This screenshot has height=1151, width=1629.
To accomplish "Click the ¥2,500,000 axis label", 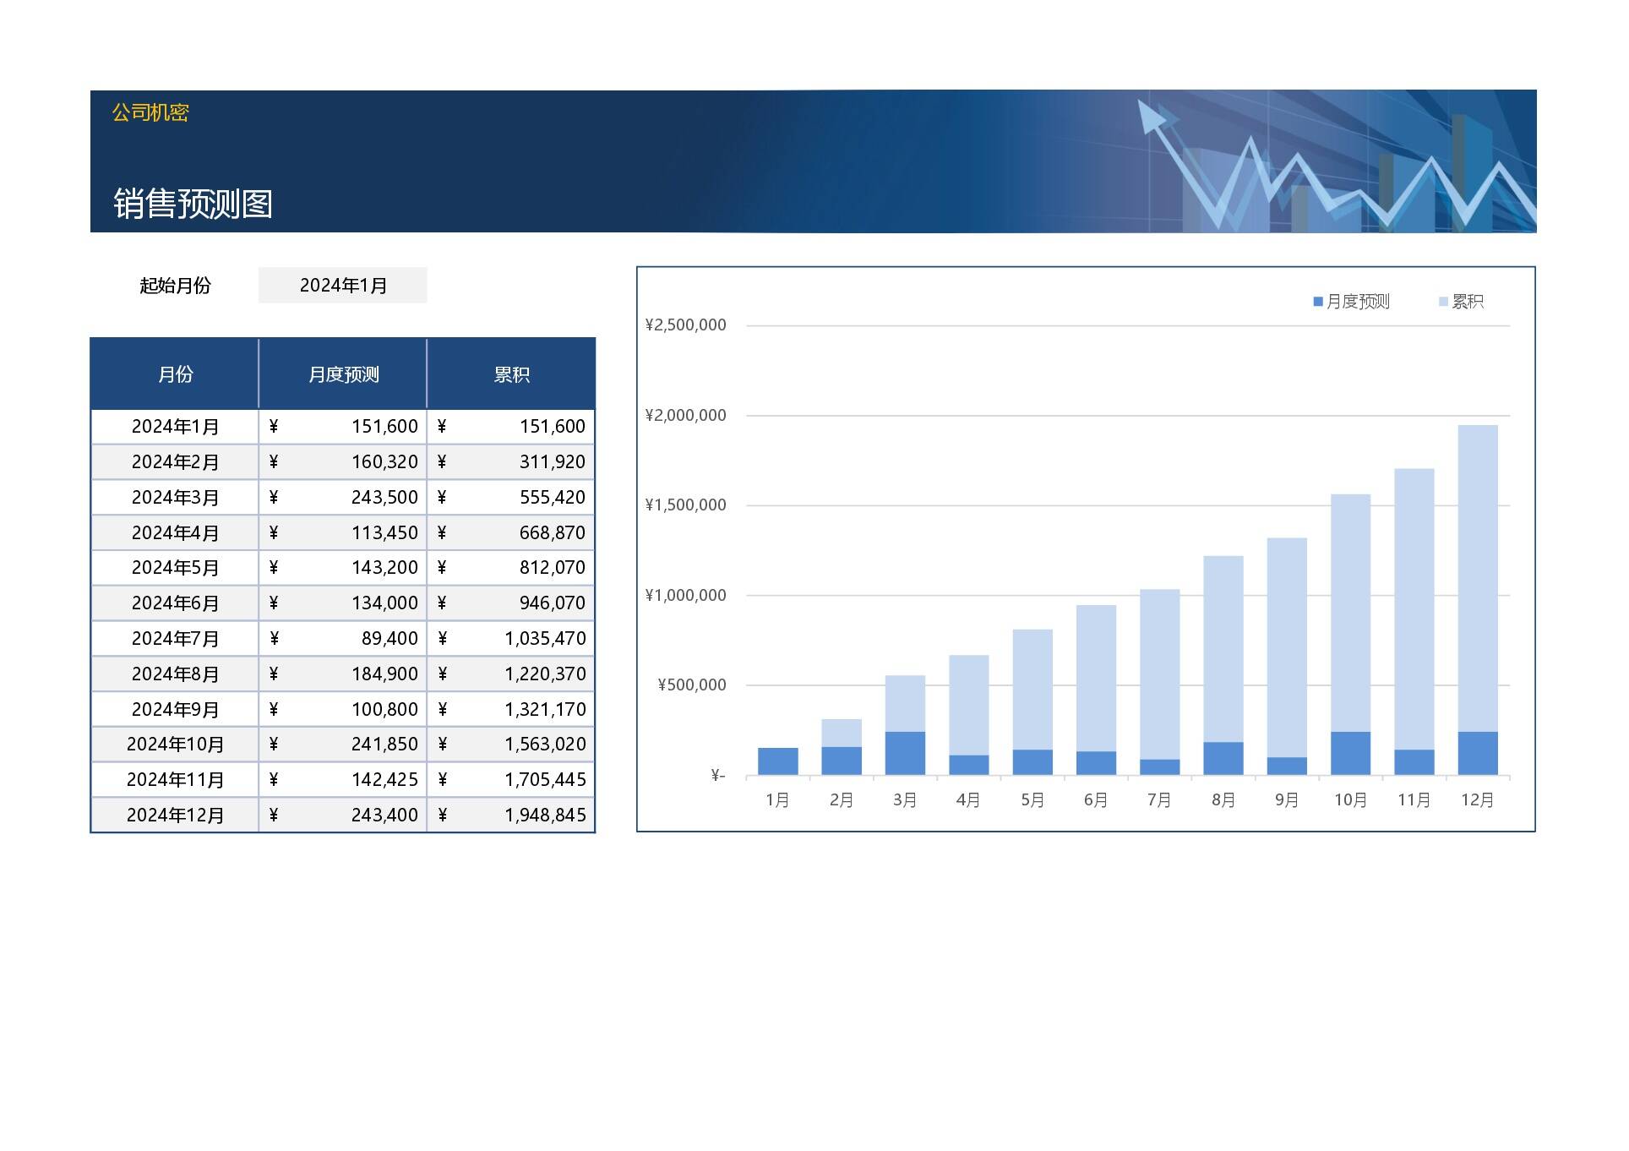I will click(x=685, y=325).
